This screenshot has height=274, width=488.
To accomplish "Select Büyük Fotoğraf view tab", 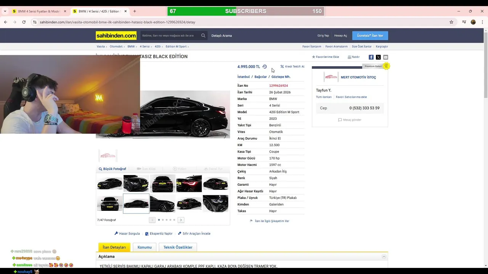I will coord(112,169).
